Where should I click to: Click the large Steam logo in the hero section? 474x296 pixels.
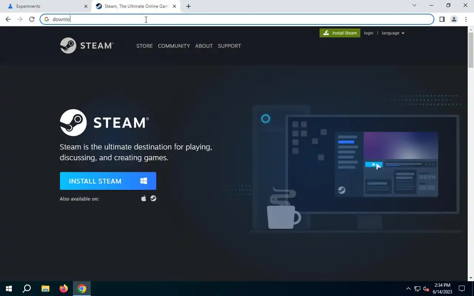click(104, 122)
